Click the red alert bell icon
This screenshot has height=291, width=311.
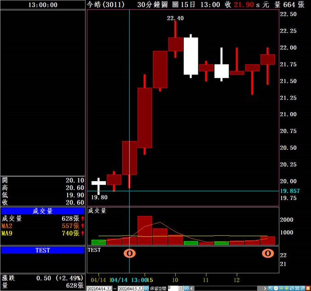307,288
